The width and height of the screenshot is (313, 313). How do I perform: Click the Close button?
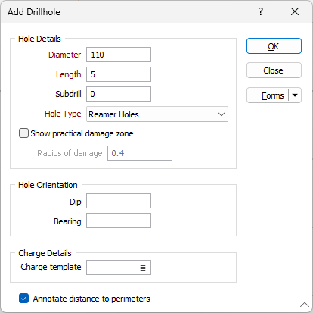click(274, 70)
